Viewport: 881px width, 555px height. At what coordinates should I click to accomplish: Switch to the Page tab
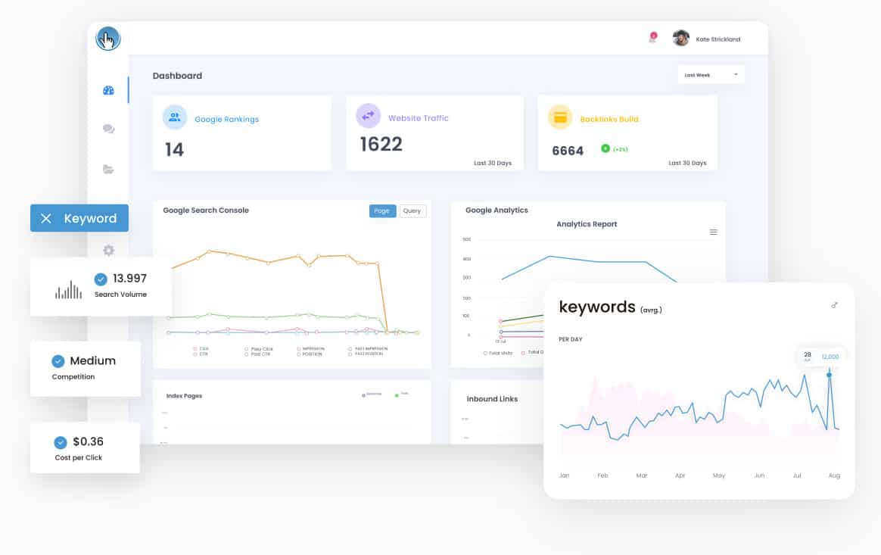click(382, 211)
